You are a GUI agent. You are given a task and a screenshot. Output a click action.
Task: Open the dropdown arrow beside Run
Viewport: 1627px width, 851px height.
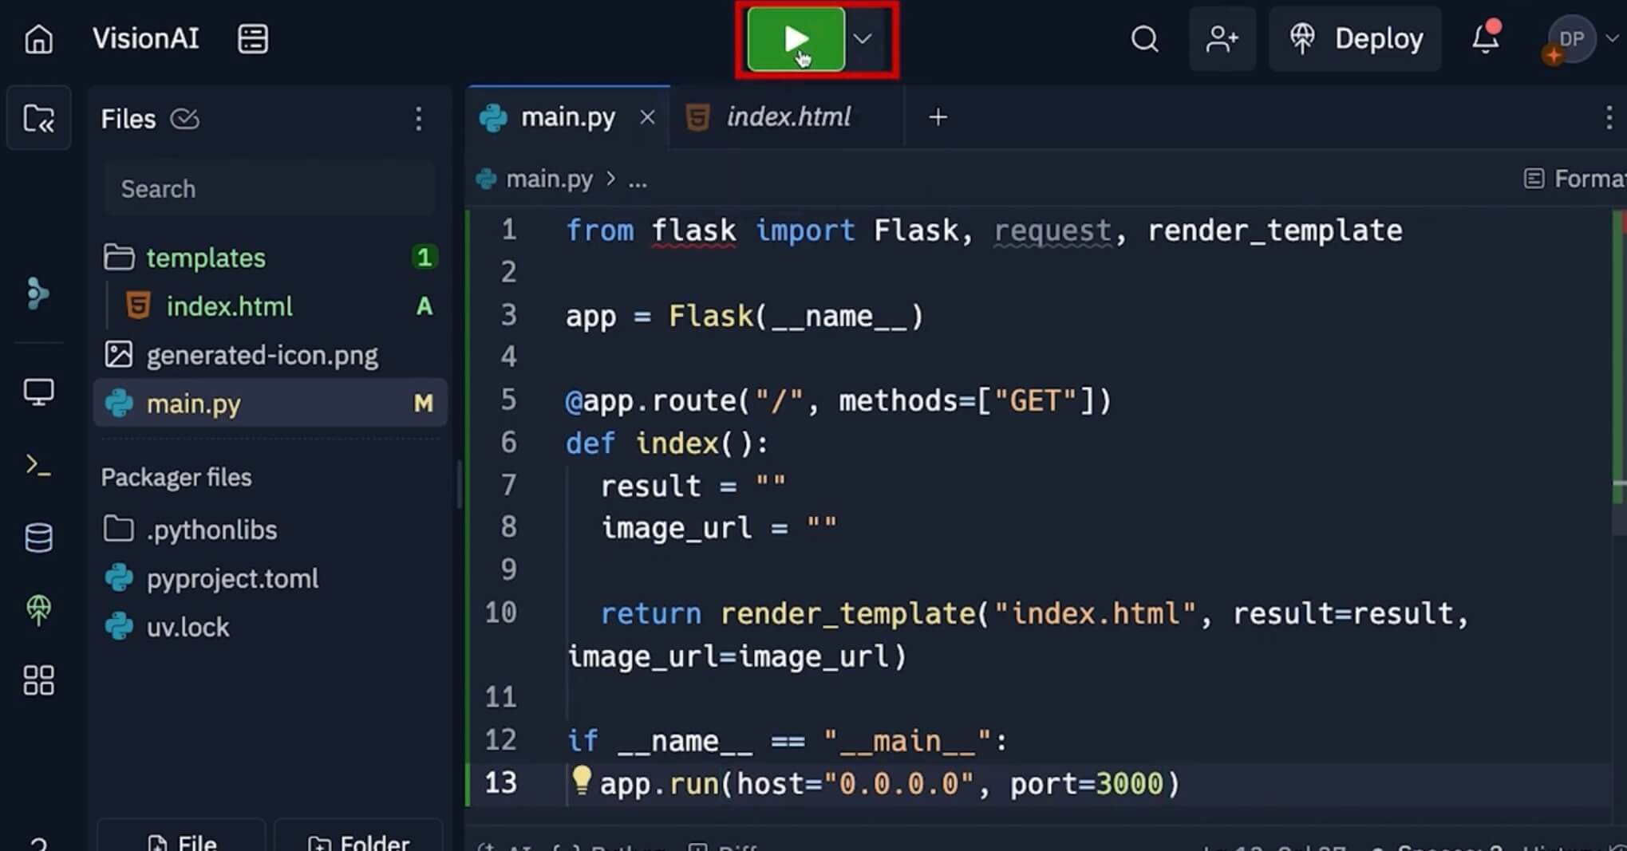(863, 39)
